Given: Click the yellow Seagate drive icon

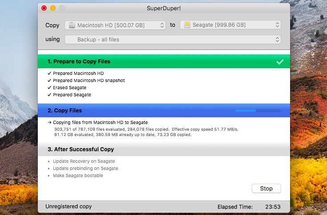Looking at the screenshot, I should click(187, 25).
